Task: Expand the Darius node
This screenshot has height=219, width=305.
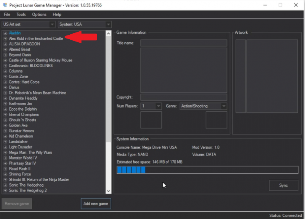Action: click(x=5, y=88)
